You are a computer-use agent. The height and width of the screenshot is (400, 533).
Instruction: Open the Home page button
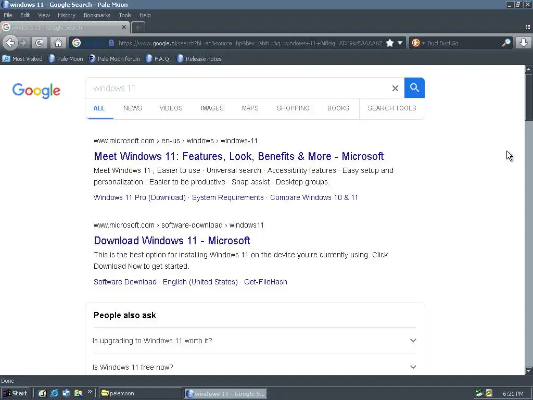click(x=58, y=43)
